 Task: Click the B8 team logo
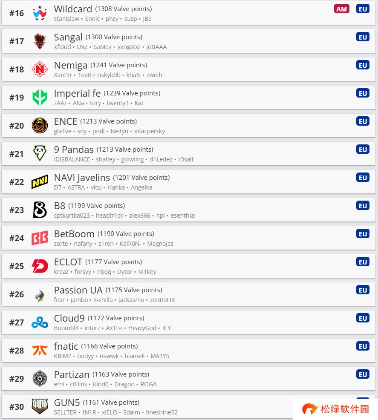(40, 210)
